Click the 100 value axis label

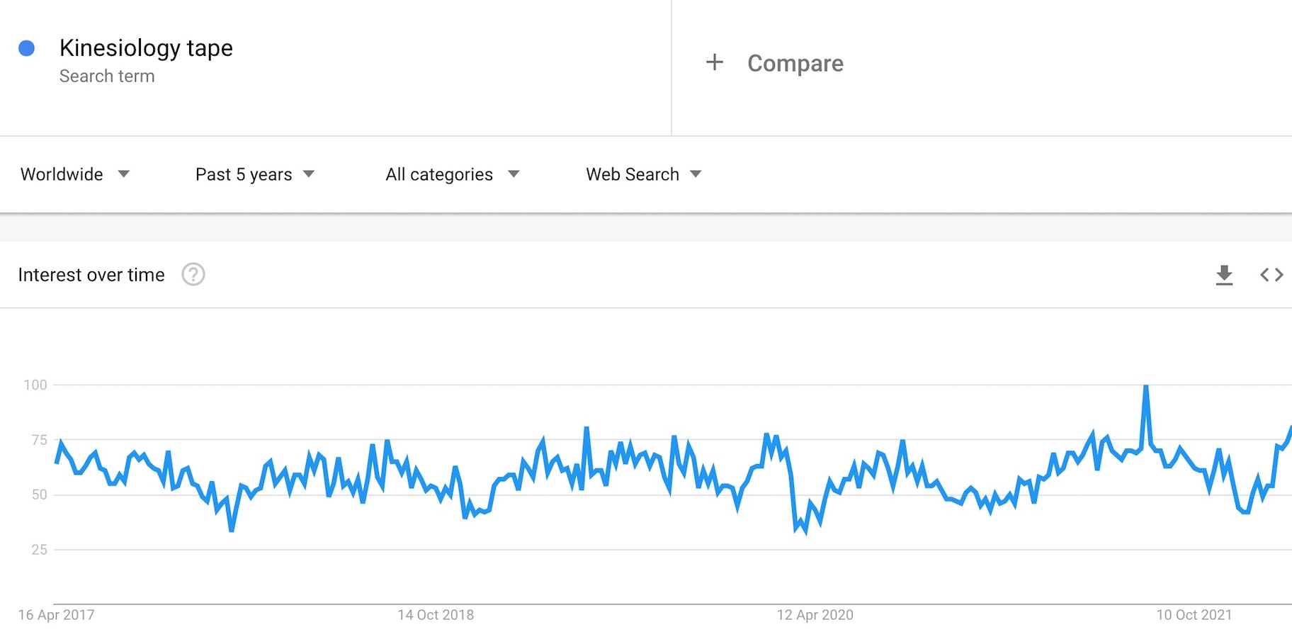click(x=35, y=385)
